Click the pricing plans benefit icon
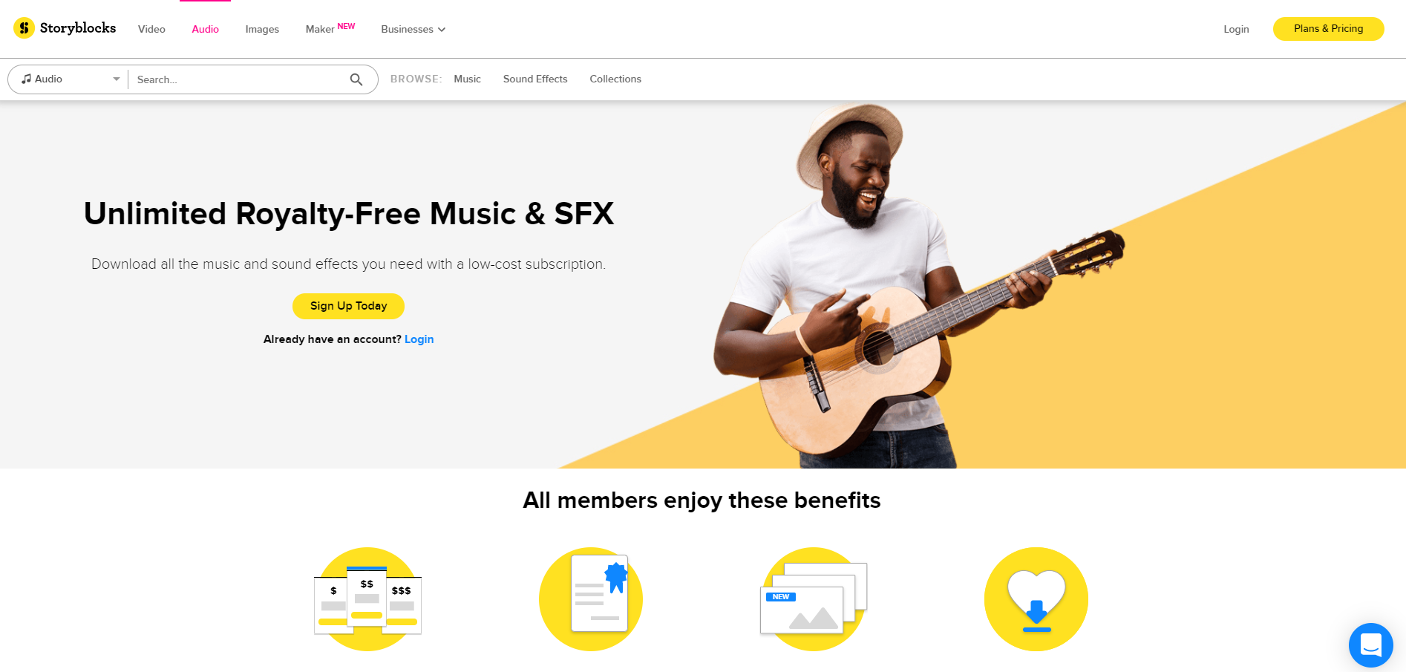 click(367, 599)
